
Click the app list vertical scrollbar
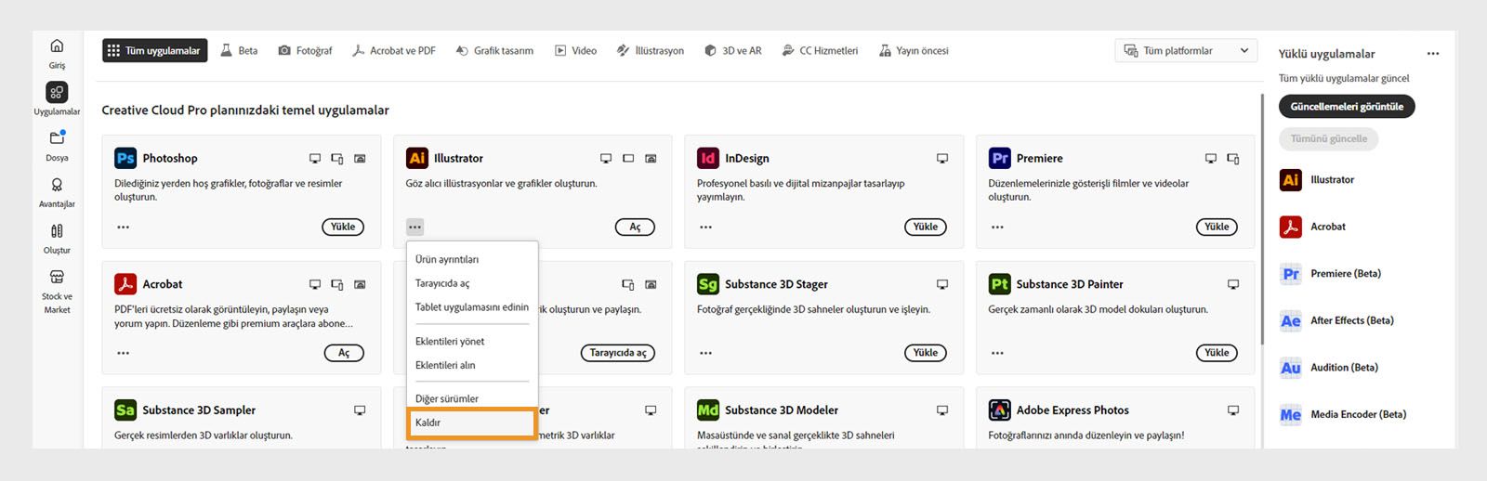click(x=1261, y=218)
